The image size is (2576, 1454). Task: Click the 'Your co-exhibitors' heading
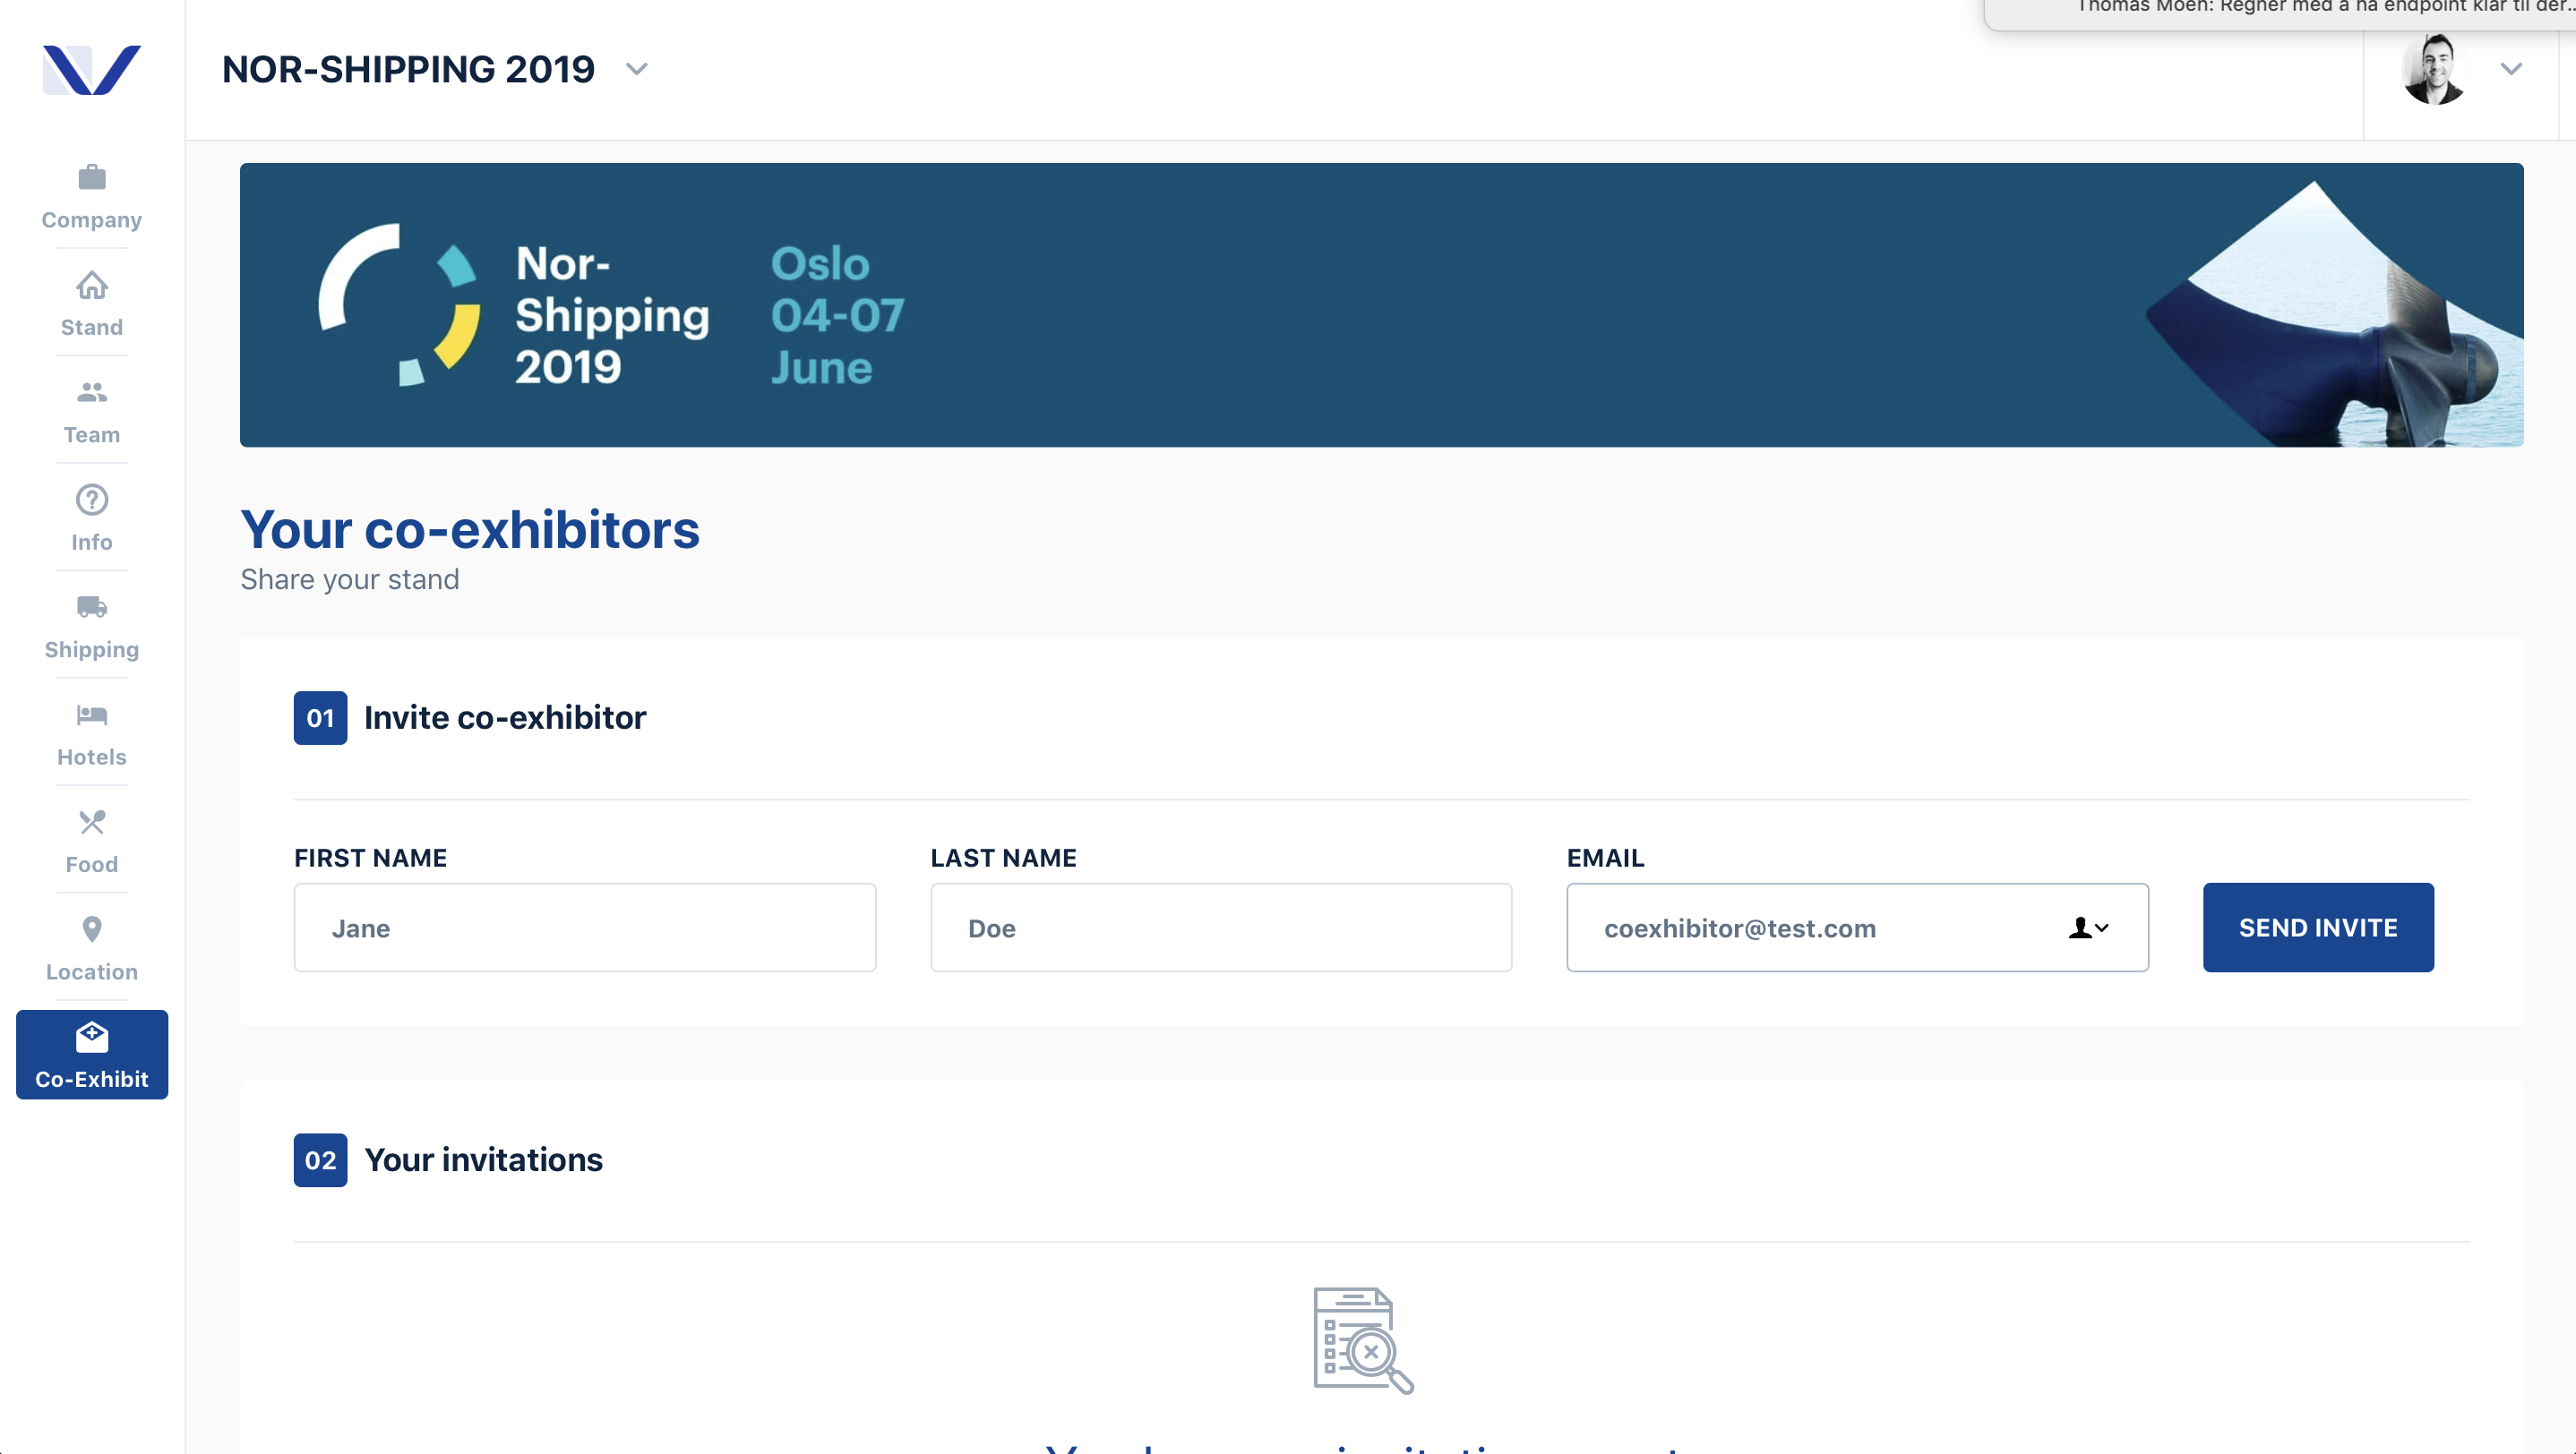(x=470, y=528)
